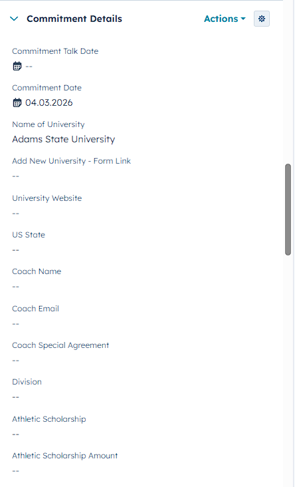
Task: Click the empty Coach Email field
Action: point(15,324)
